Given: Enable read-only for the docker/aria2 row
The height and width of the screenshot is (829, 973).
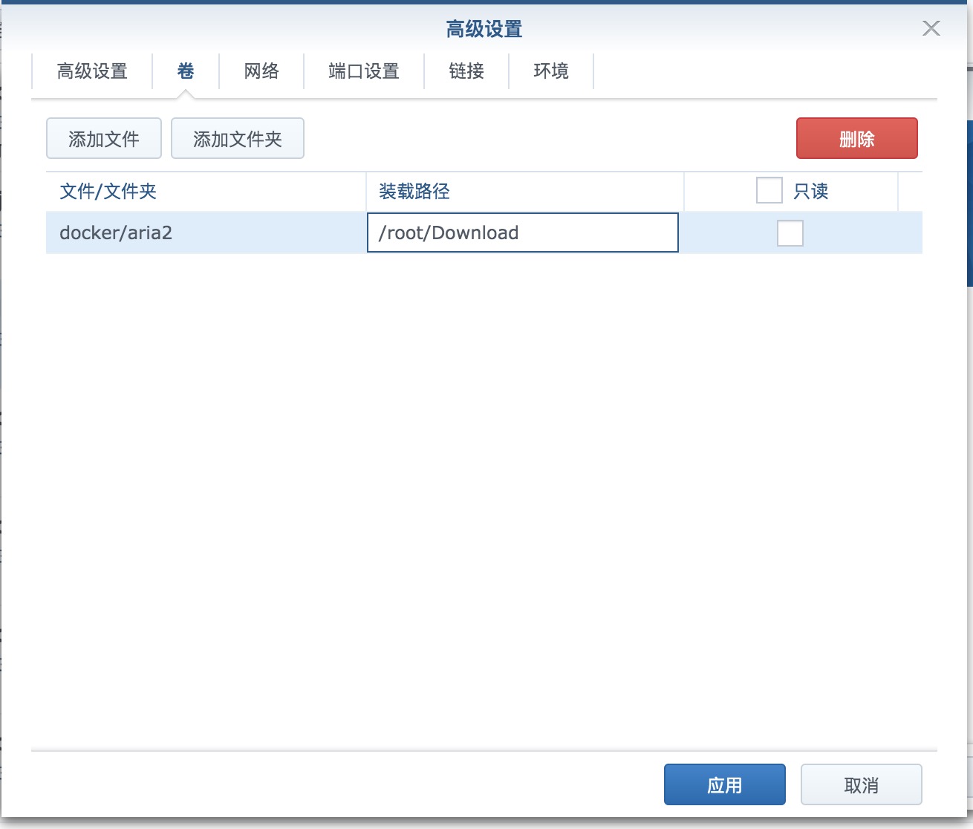Looking at the screenshot, I should (790, 233).
